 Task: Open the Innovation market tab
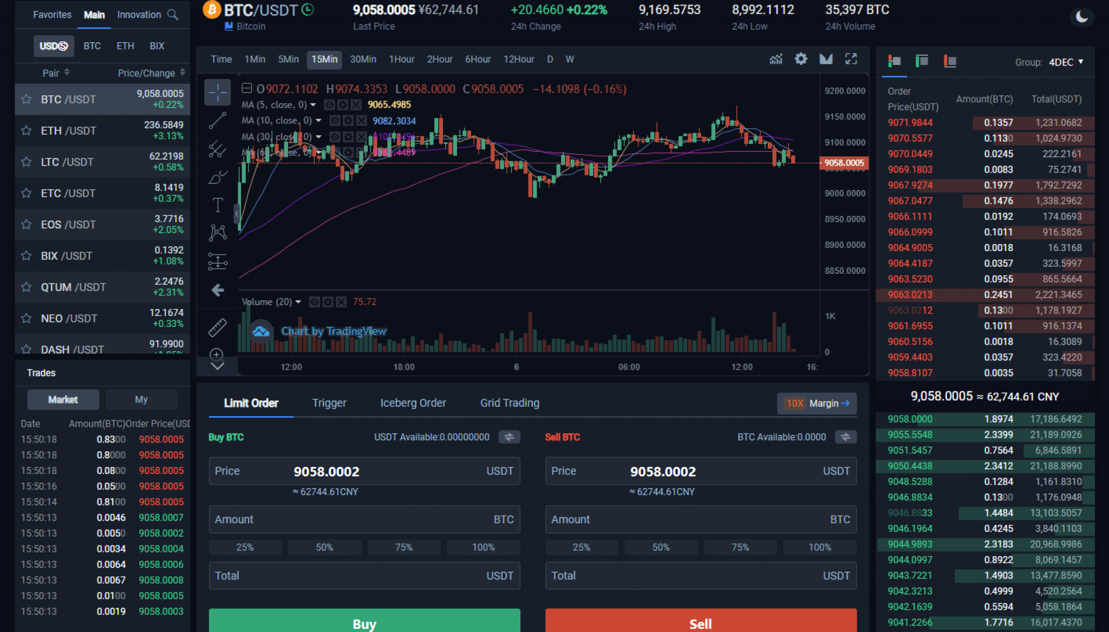point(139,15)
